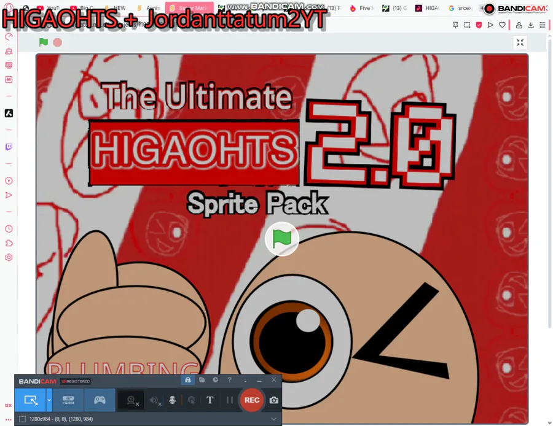
Task: Toggle the webcam overlay in Bandicam
Action: (x=131, y=400)
